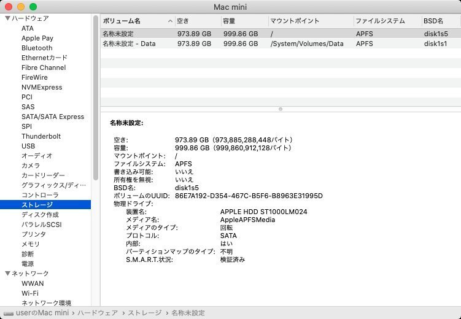This screenshot has height=319, width=461.
Task: Open Apple Pay hardware entry
Action: click(37, 38)
